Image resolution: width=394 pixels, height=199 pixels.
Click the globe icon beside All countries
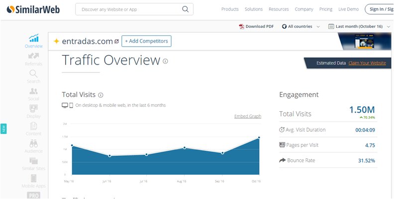[x=284, y=27]
